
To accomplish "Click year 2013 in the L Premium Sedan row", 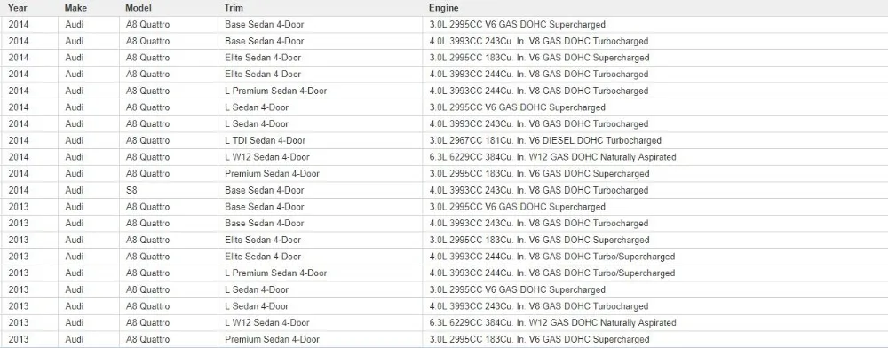I will (18, 273).
